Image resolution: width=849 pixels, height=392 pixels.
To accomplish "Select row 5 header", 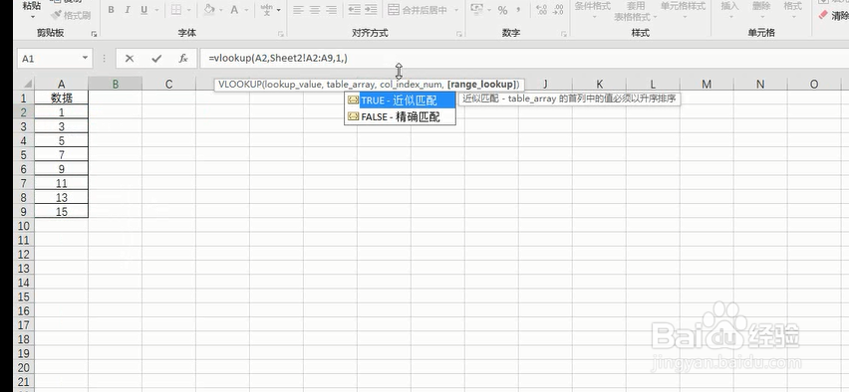I will tap(23, 154).
